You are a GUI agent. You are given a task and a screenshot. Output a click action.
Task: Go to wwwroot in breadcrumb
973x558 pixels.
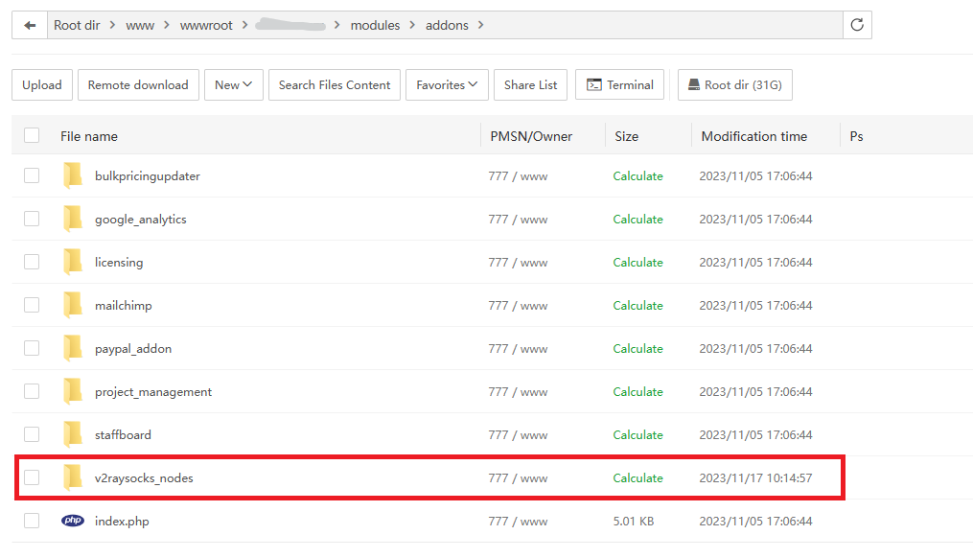[x=206, y=25]
